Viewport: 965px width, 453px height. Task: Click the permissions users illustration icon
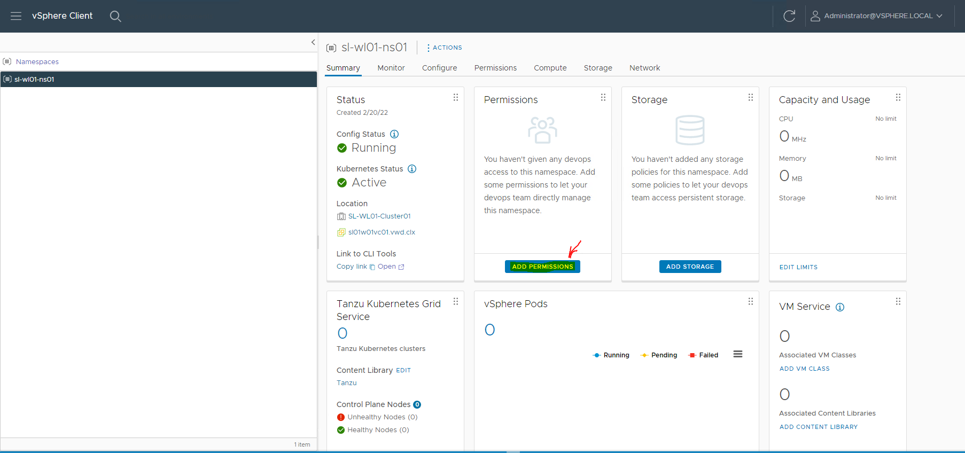coord(542,130)
